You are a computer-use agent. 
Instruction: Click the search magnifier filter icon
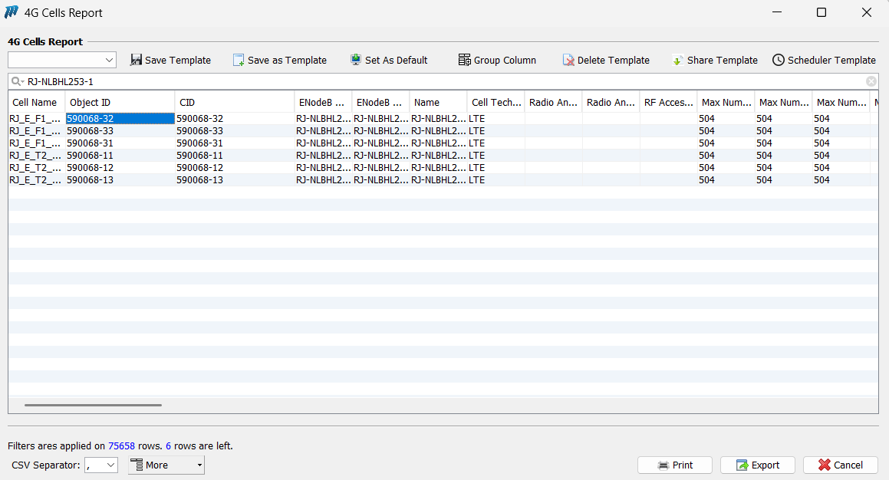coord(17,81)
